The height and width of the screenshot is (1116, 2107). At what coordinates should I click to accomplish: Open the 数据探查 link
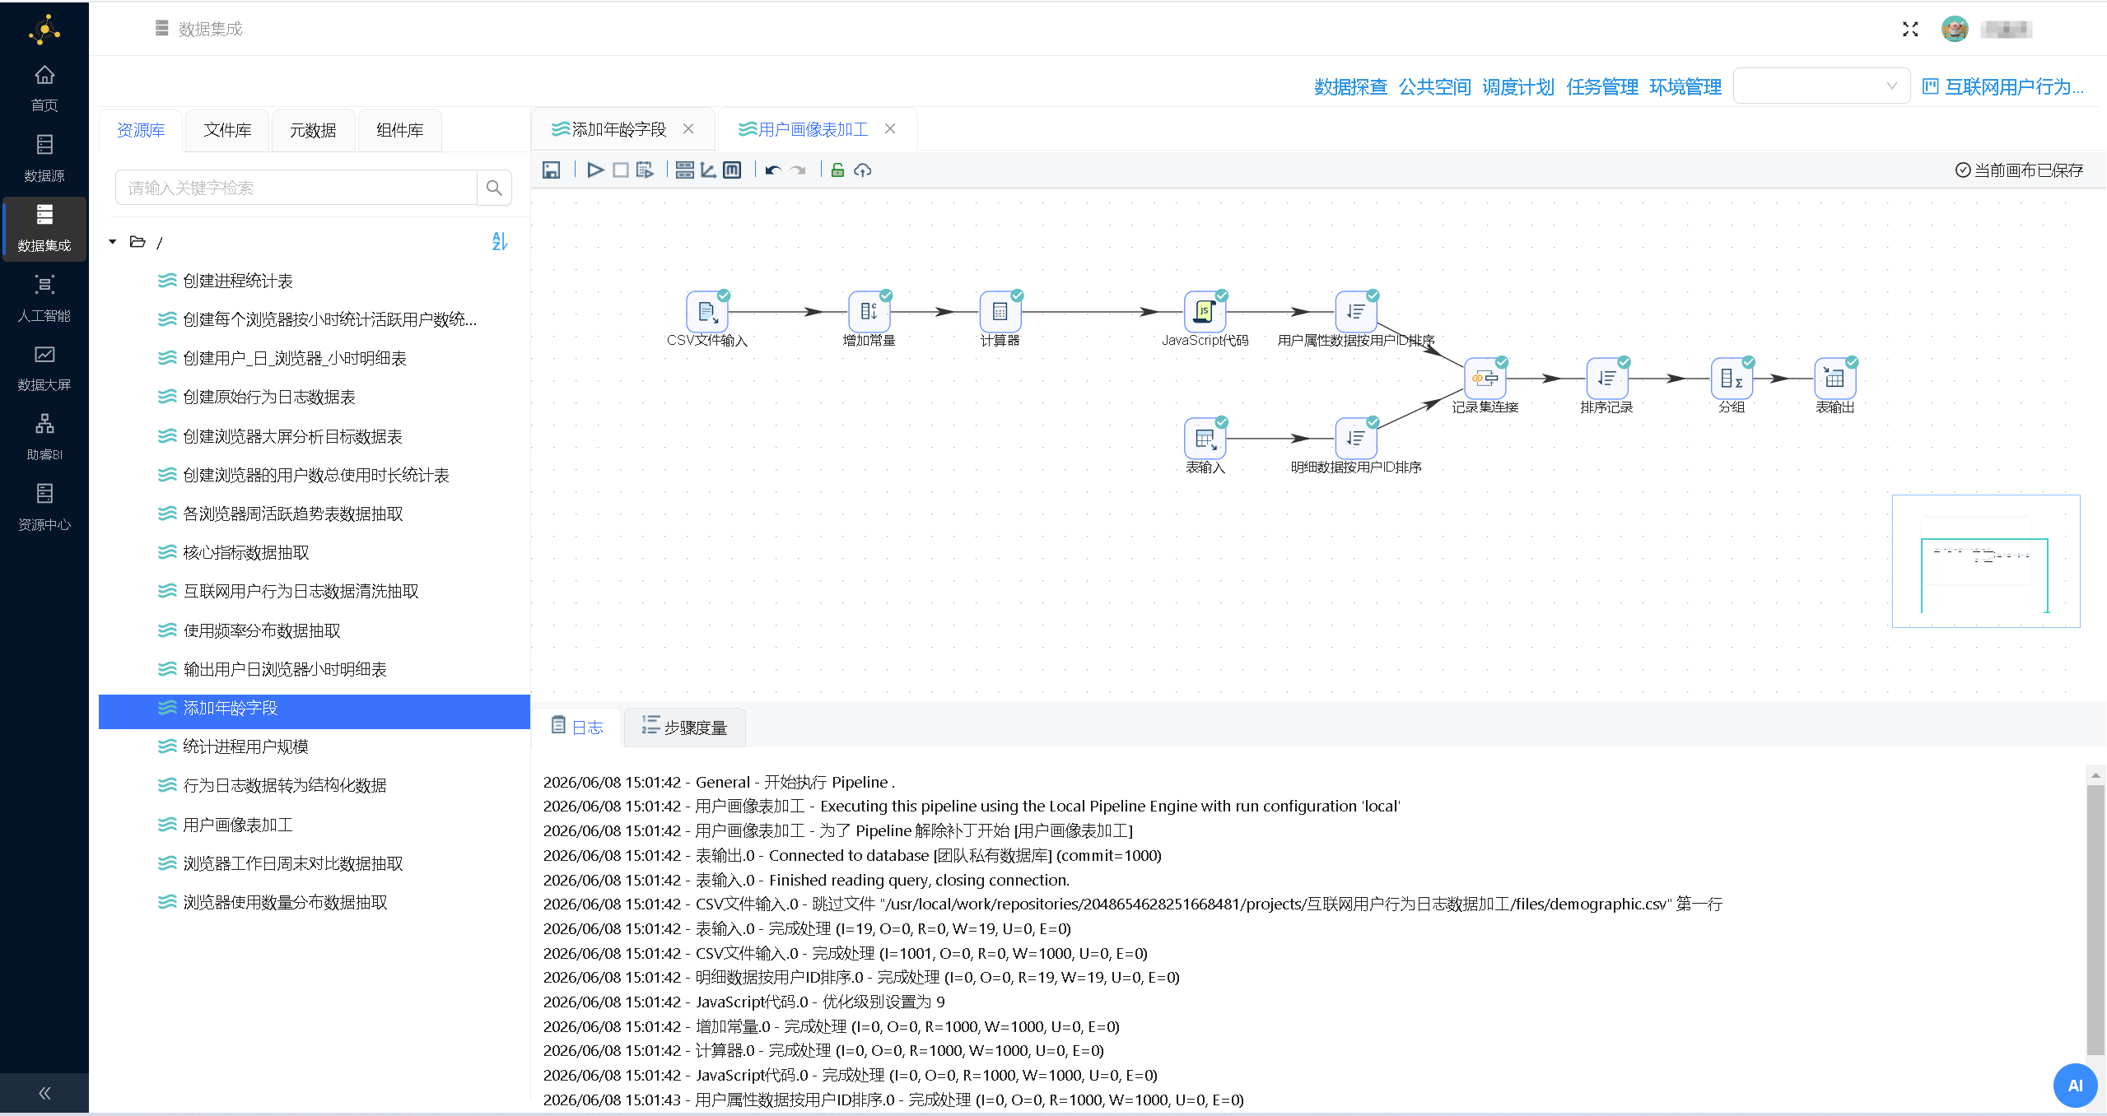(x=1350, y=86)
